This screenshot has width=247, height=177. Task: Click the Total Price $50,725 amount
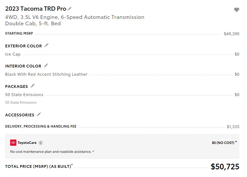coord(225,167)
